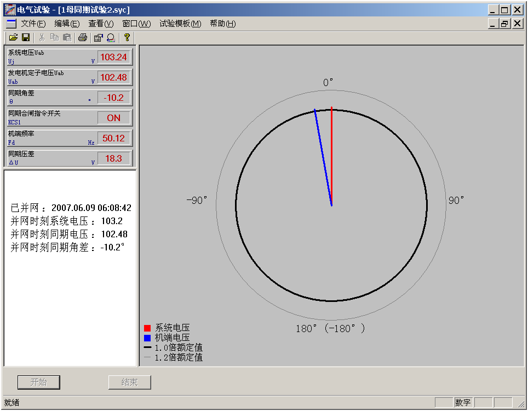Open the 文件(F) menu
Screen dimensions: 528x411
[33, 24]
